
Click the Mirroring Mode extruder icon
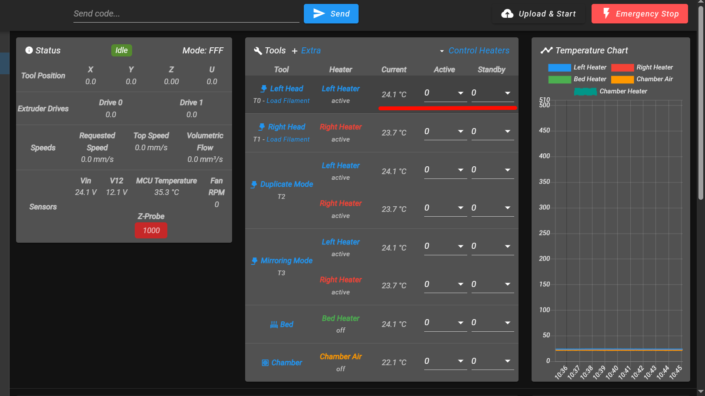(254, 261)
